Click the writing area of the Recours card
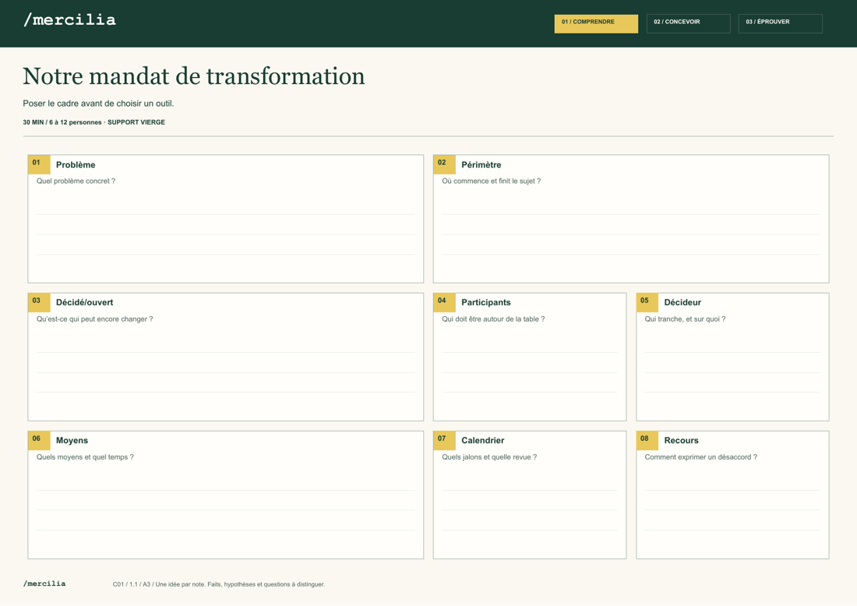This screenshot has height=606, width=857. tap(732, 510)
